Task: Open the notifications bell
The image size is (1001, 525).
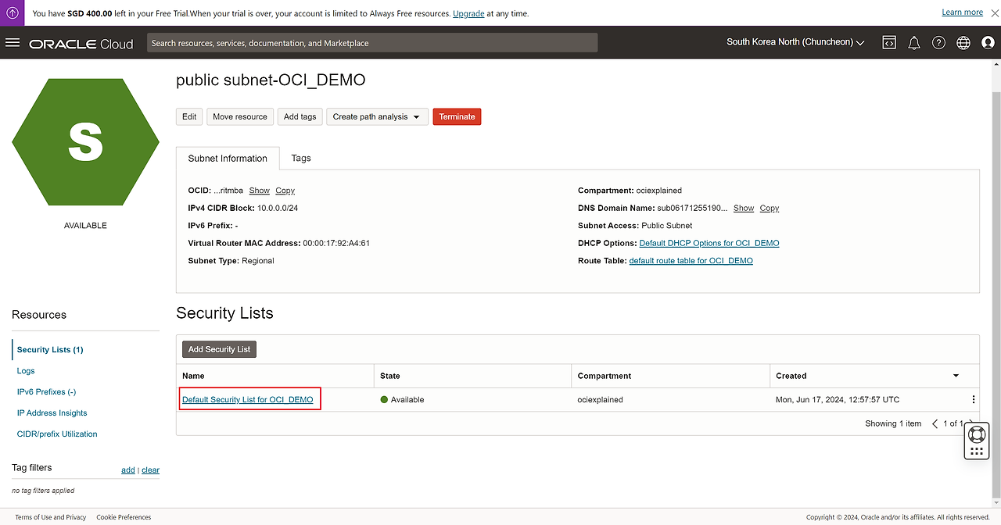Action: (x=913, y=43)
